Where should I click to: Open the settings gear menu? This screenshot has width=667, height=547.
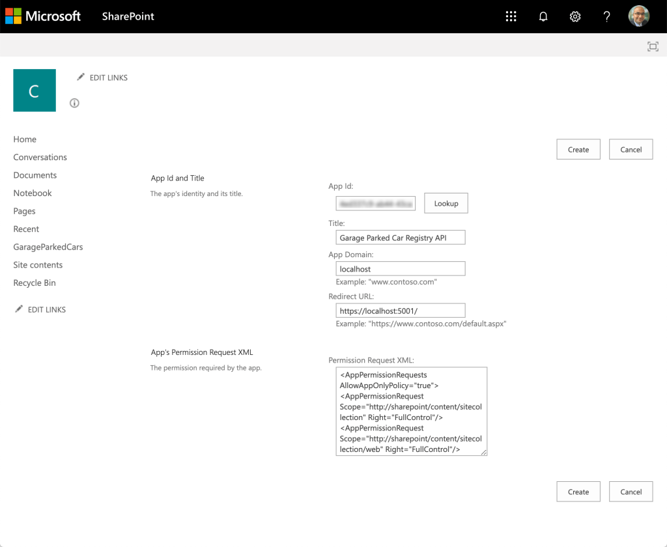pyautogui.click(x=575, y=17)
